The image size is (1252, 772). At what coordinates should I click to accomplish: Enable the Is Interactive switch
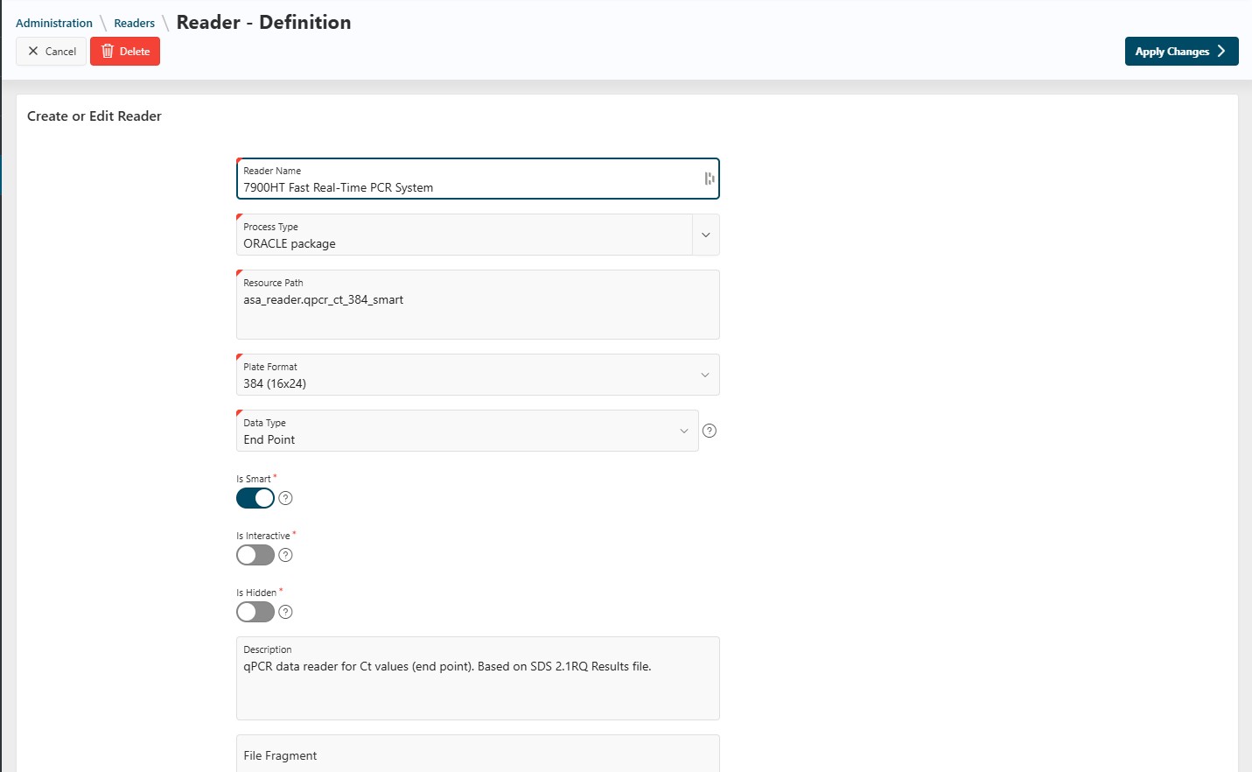255,555
